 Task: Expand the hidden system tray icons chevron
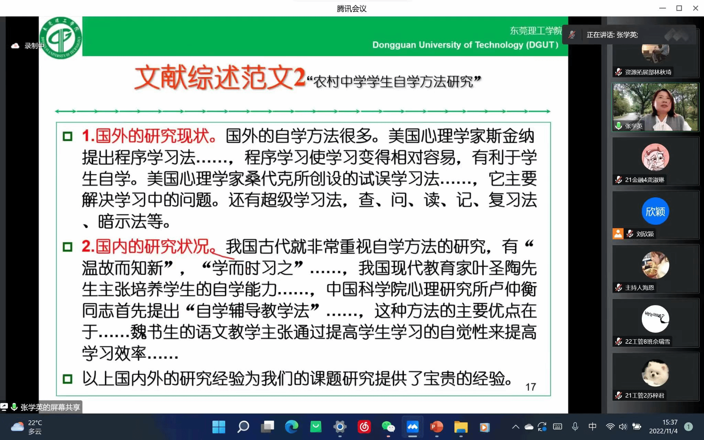(516, 427)
